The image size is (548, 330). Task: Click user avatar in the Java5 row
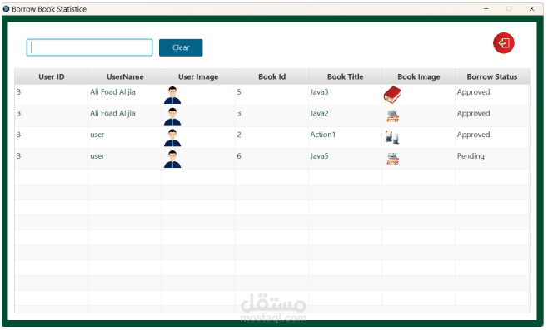tap(172, 159)
